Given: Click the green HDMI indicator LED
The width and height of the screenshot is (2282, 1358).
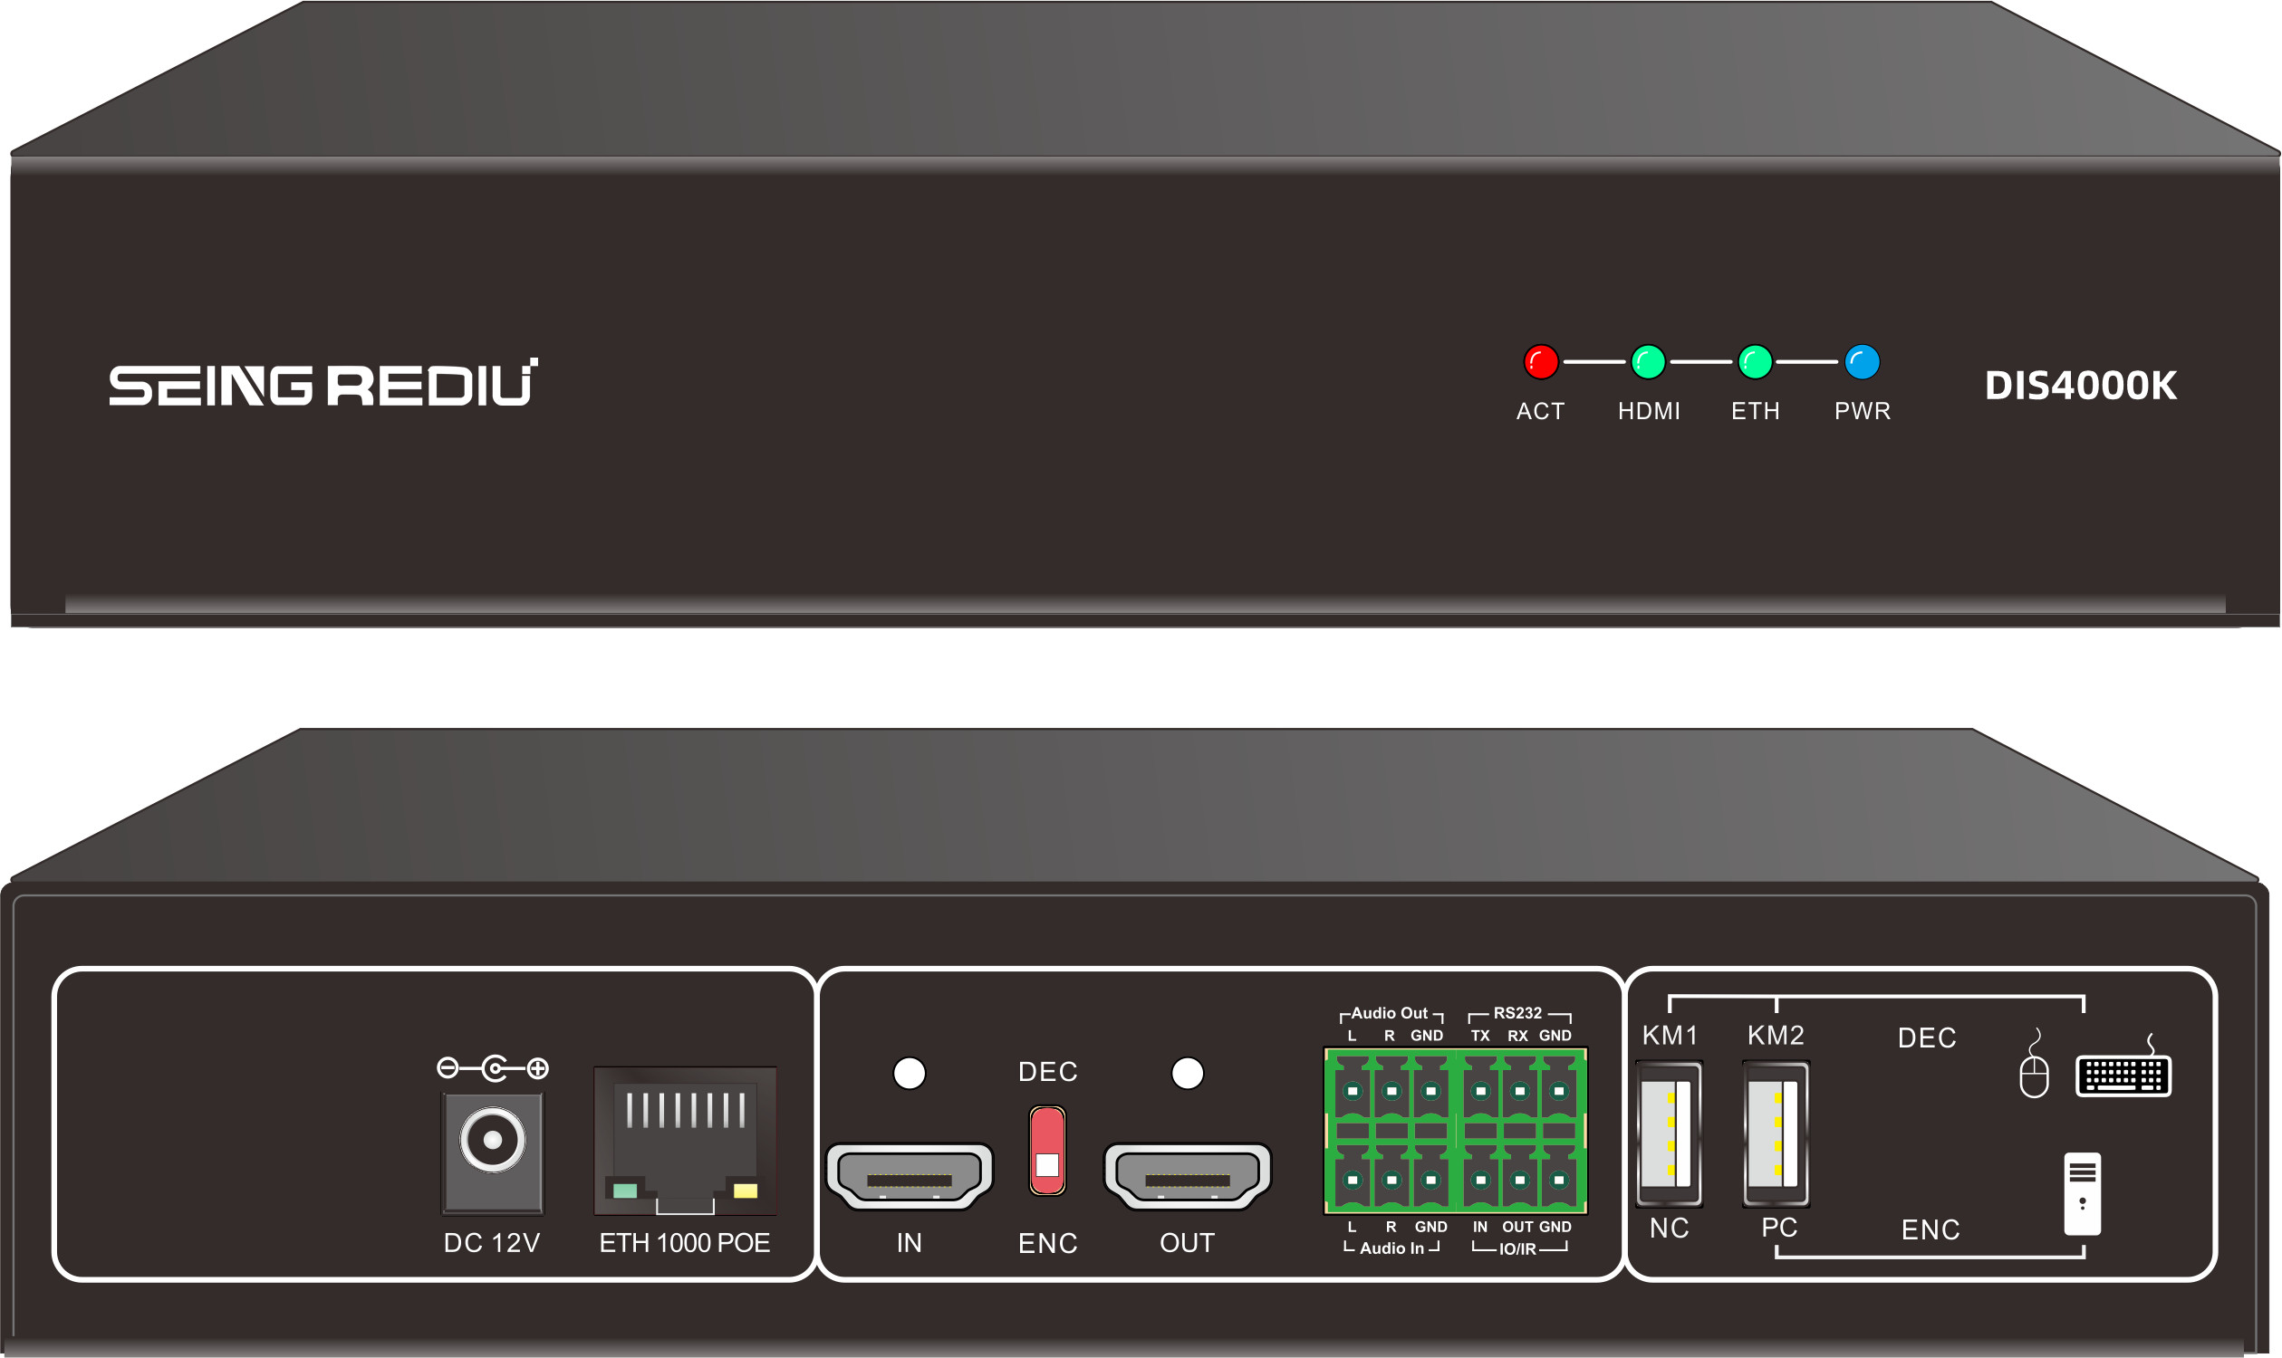Looking at the screenshot, I should (1647, 361).
